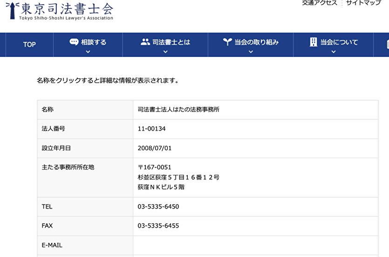Image resolution: width=389 pixels, height=257 pixels.
Task: Open the 当会について menu label
Action: click(339, 42)
